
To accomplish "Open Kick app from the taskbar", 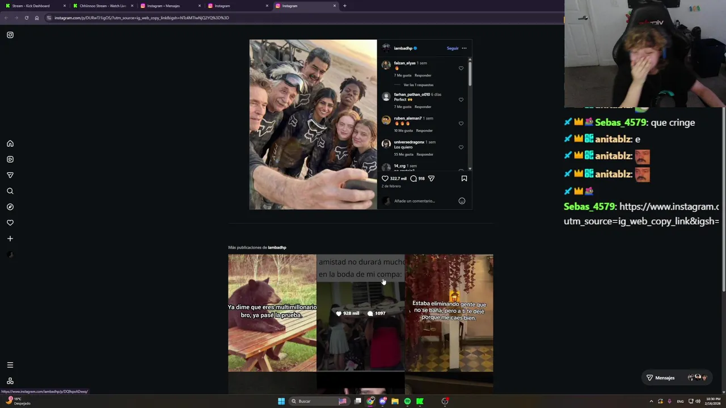I will pos(420,401).
